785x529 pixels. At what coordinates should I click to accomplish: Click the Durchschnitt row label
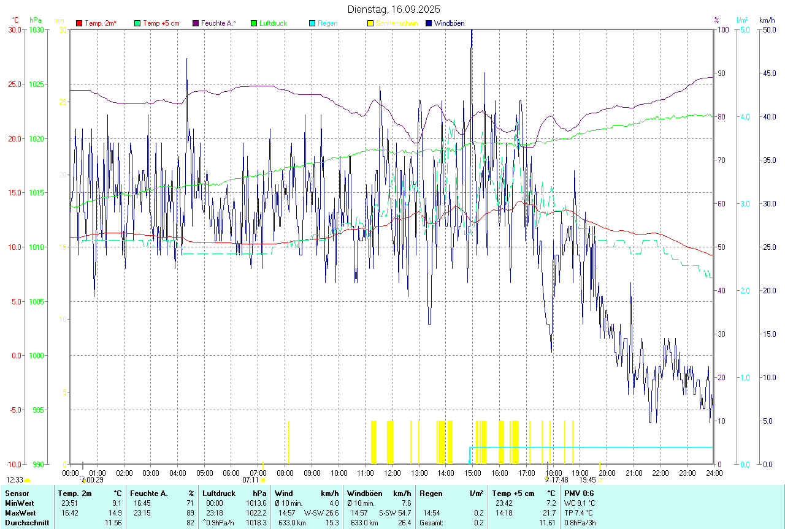25,522
